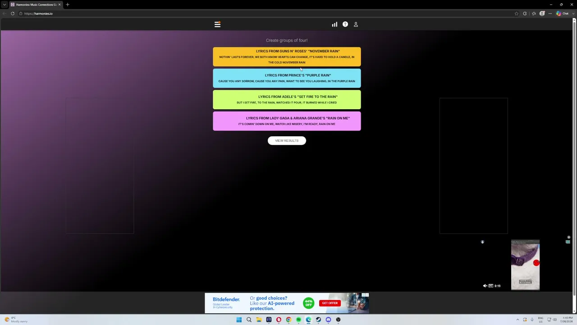Screen dimensions: 577x325
Task: Open the ENG US language switcher
Action: pyautogui.click(x=540, y=320)
